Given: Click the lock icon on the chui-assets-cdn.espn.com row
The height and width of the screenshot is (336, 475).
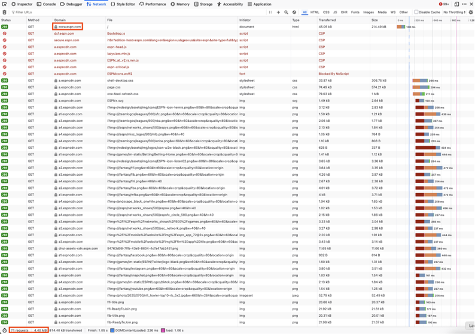Looking at the screenshot, I should point(56,249).
